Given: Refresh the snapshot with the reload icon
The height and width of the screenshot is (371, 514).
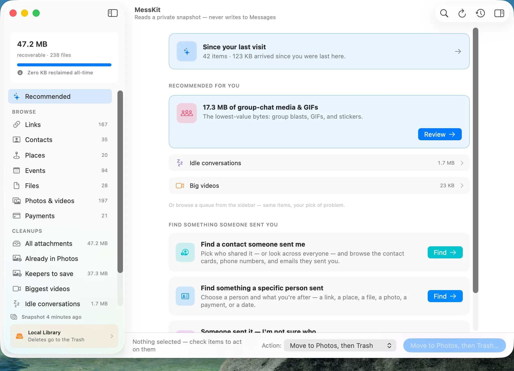Looking at the screenshot, I should 462,13.
